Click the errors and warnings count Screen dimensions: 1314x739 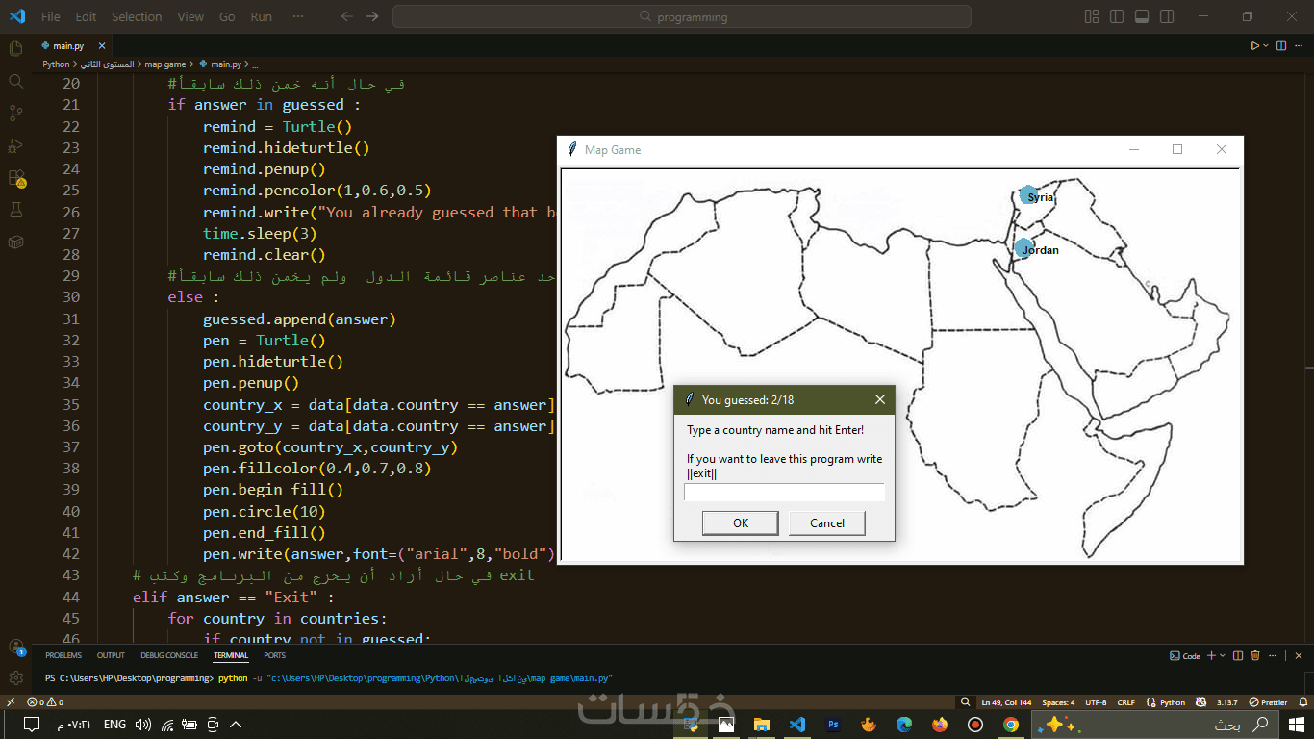(45, 702)
